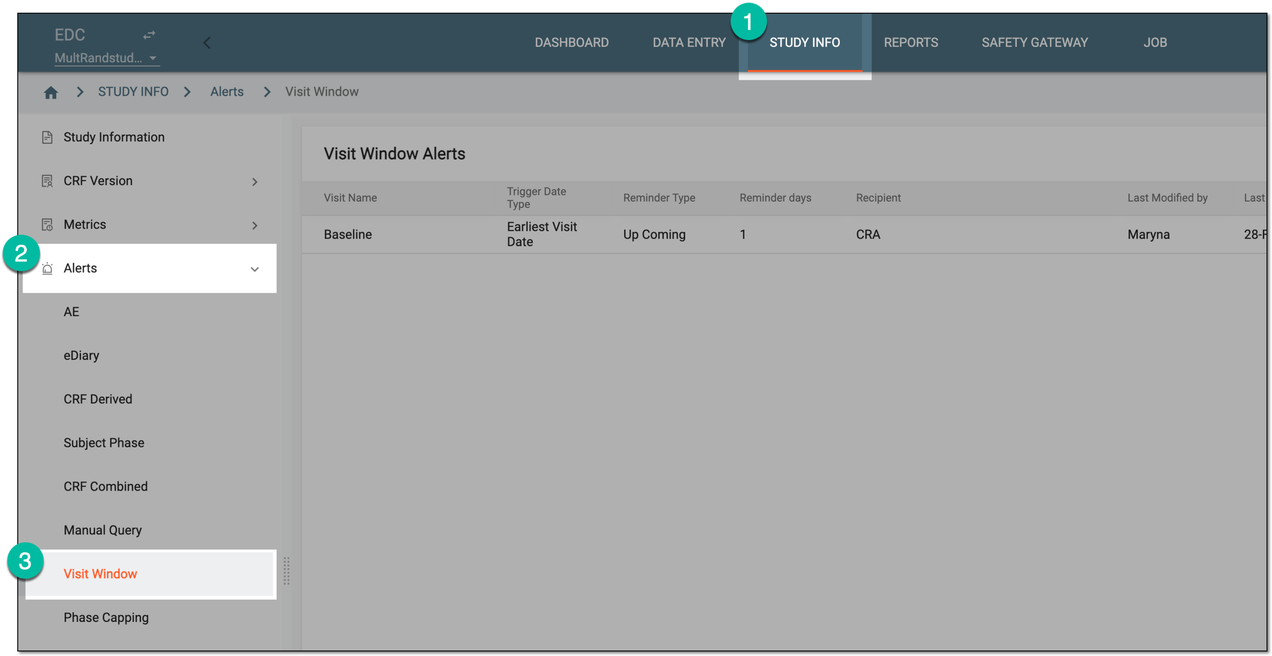Click the Study Information document icon
The height and width of the screenshot is (656, 1272).
[x=47, y=137]
